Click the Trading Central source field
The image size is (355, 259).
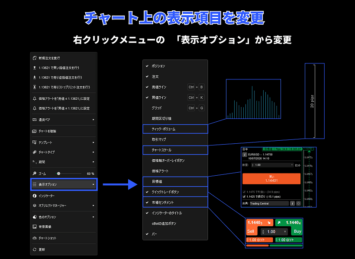coord(269,203)
